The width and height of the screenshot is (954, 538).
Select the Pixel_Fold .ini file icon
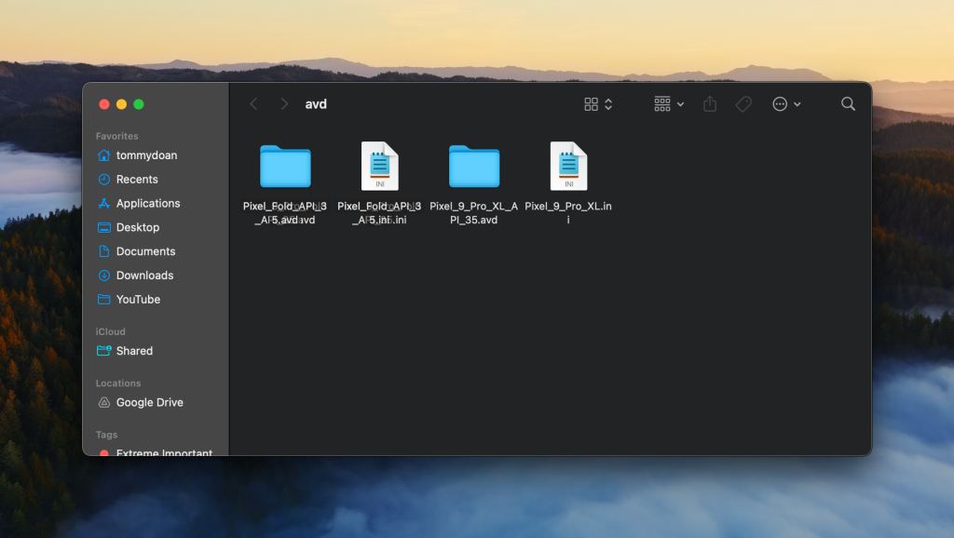tap(379, 168)
